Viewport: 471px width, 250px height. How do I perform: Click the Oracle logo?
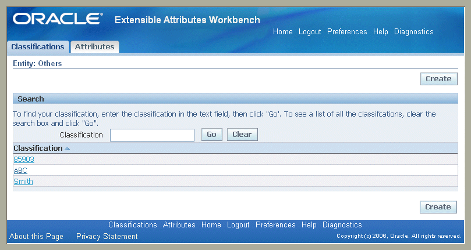coord(58,19)
